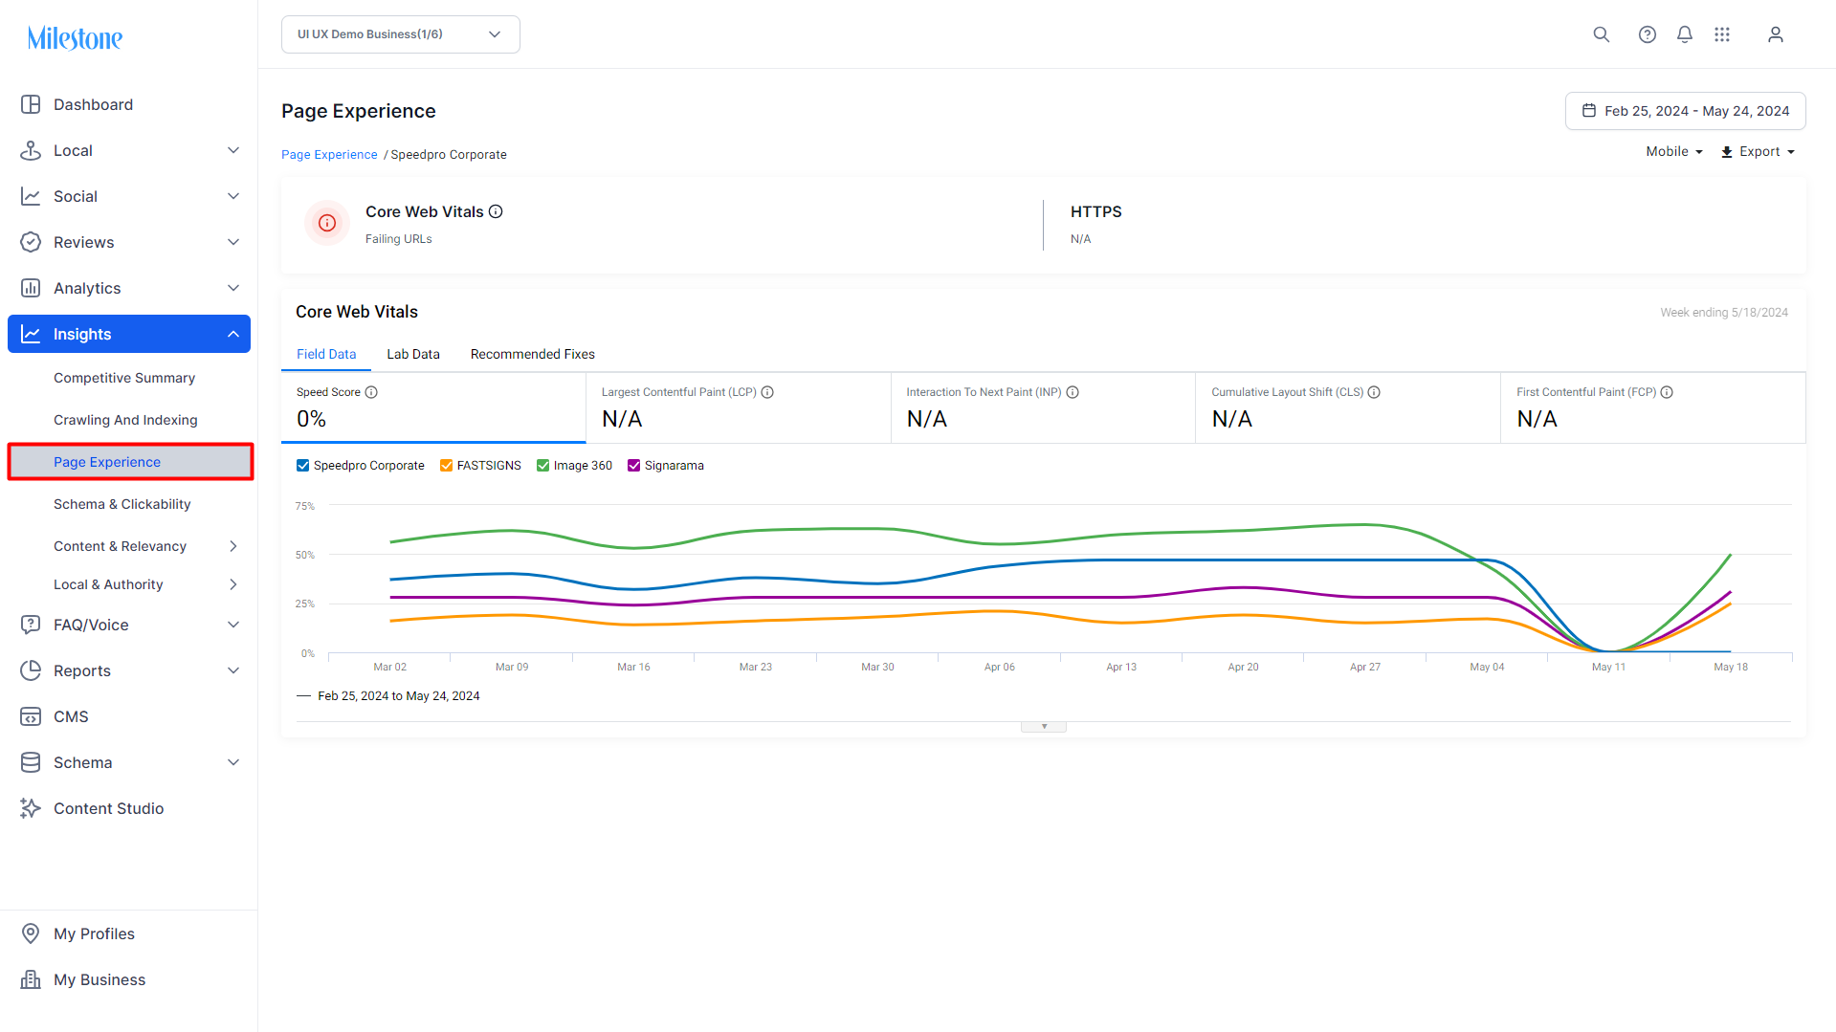Uncheck Speedpro Corporate checkbox

302,466
